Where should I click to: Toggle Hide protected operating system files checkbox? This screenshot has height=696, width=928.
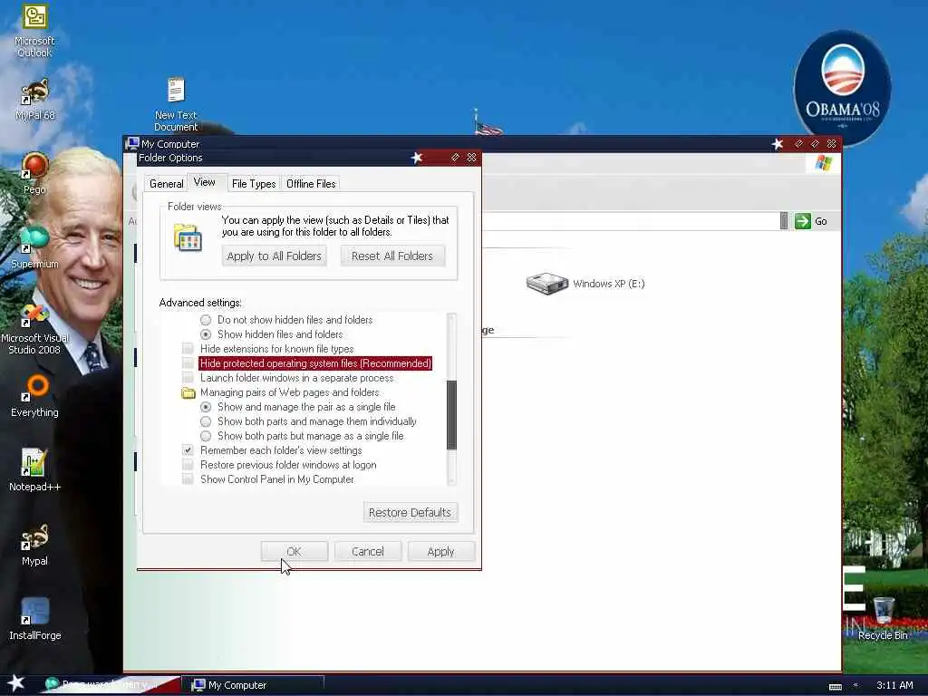[188, 363]
